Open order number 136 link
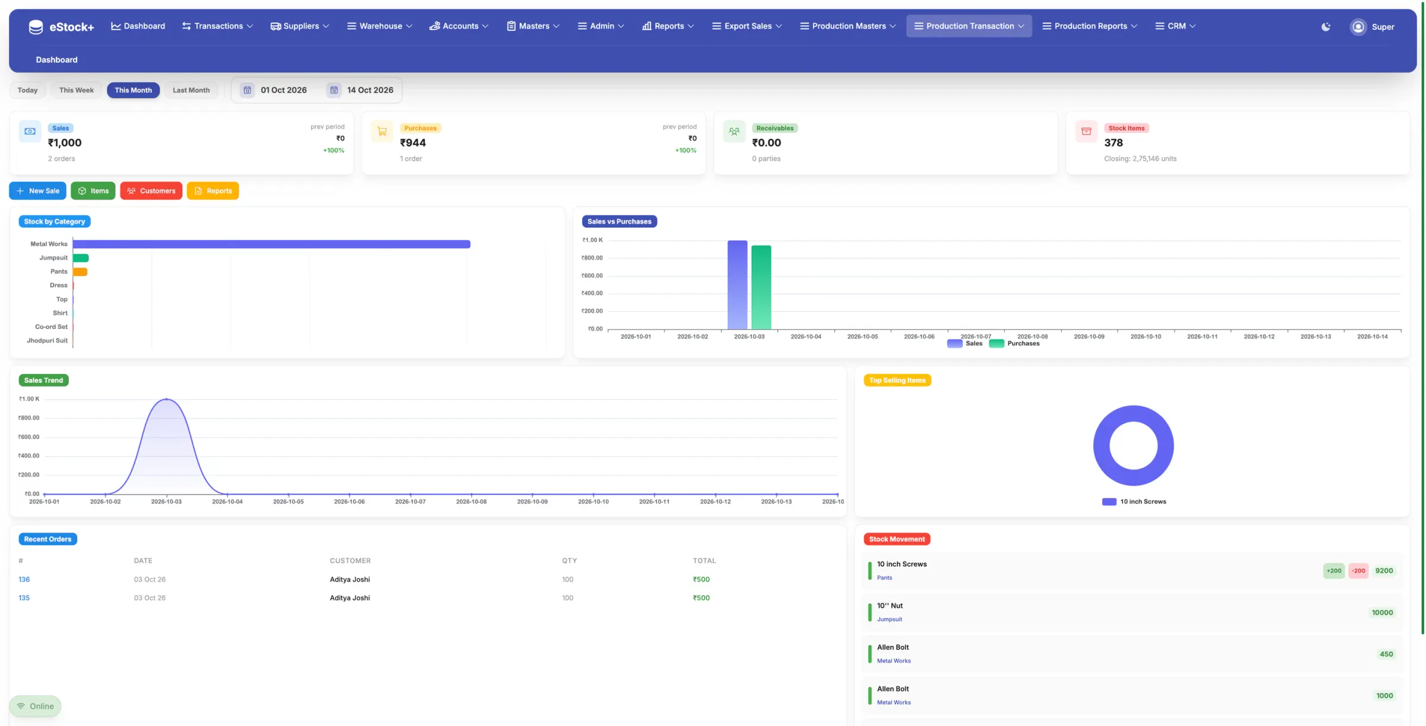The width and height of the screenshot is (1426, 726). point(24,579)
